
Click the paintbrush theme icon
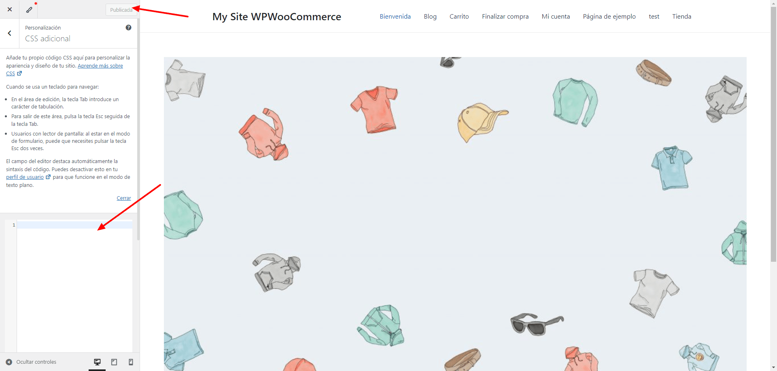coord(29,9)
